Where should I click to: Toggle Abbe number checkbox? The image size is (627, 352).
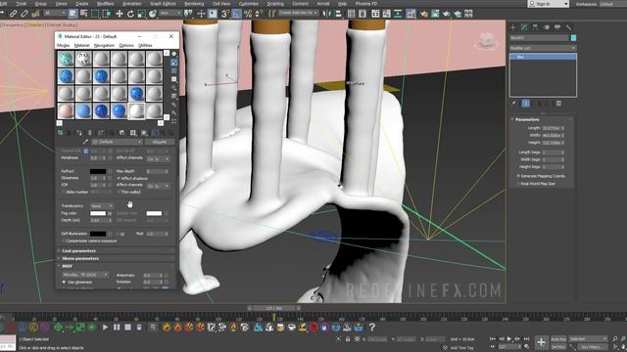click(x=64, y=192)
